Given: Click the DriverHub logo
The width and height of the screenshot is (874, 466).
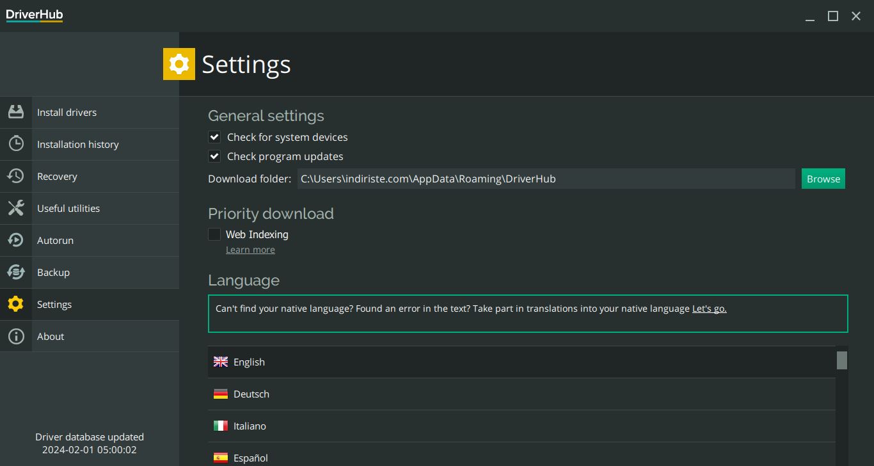Looking at the screenshot, I should 35,15.
